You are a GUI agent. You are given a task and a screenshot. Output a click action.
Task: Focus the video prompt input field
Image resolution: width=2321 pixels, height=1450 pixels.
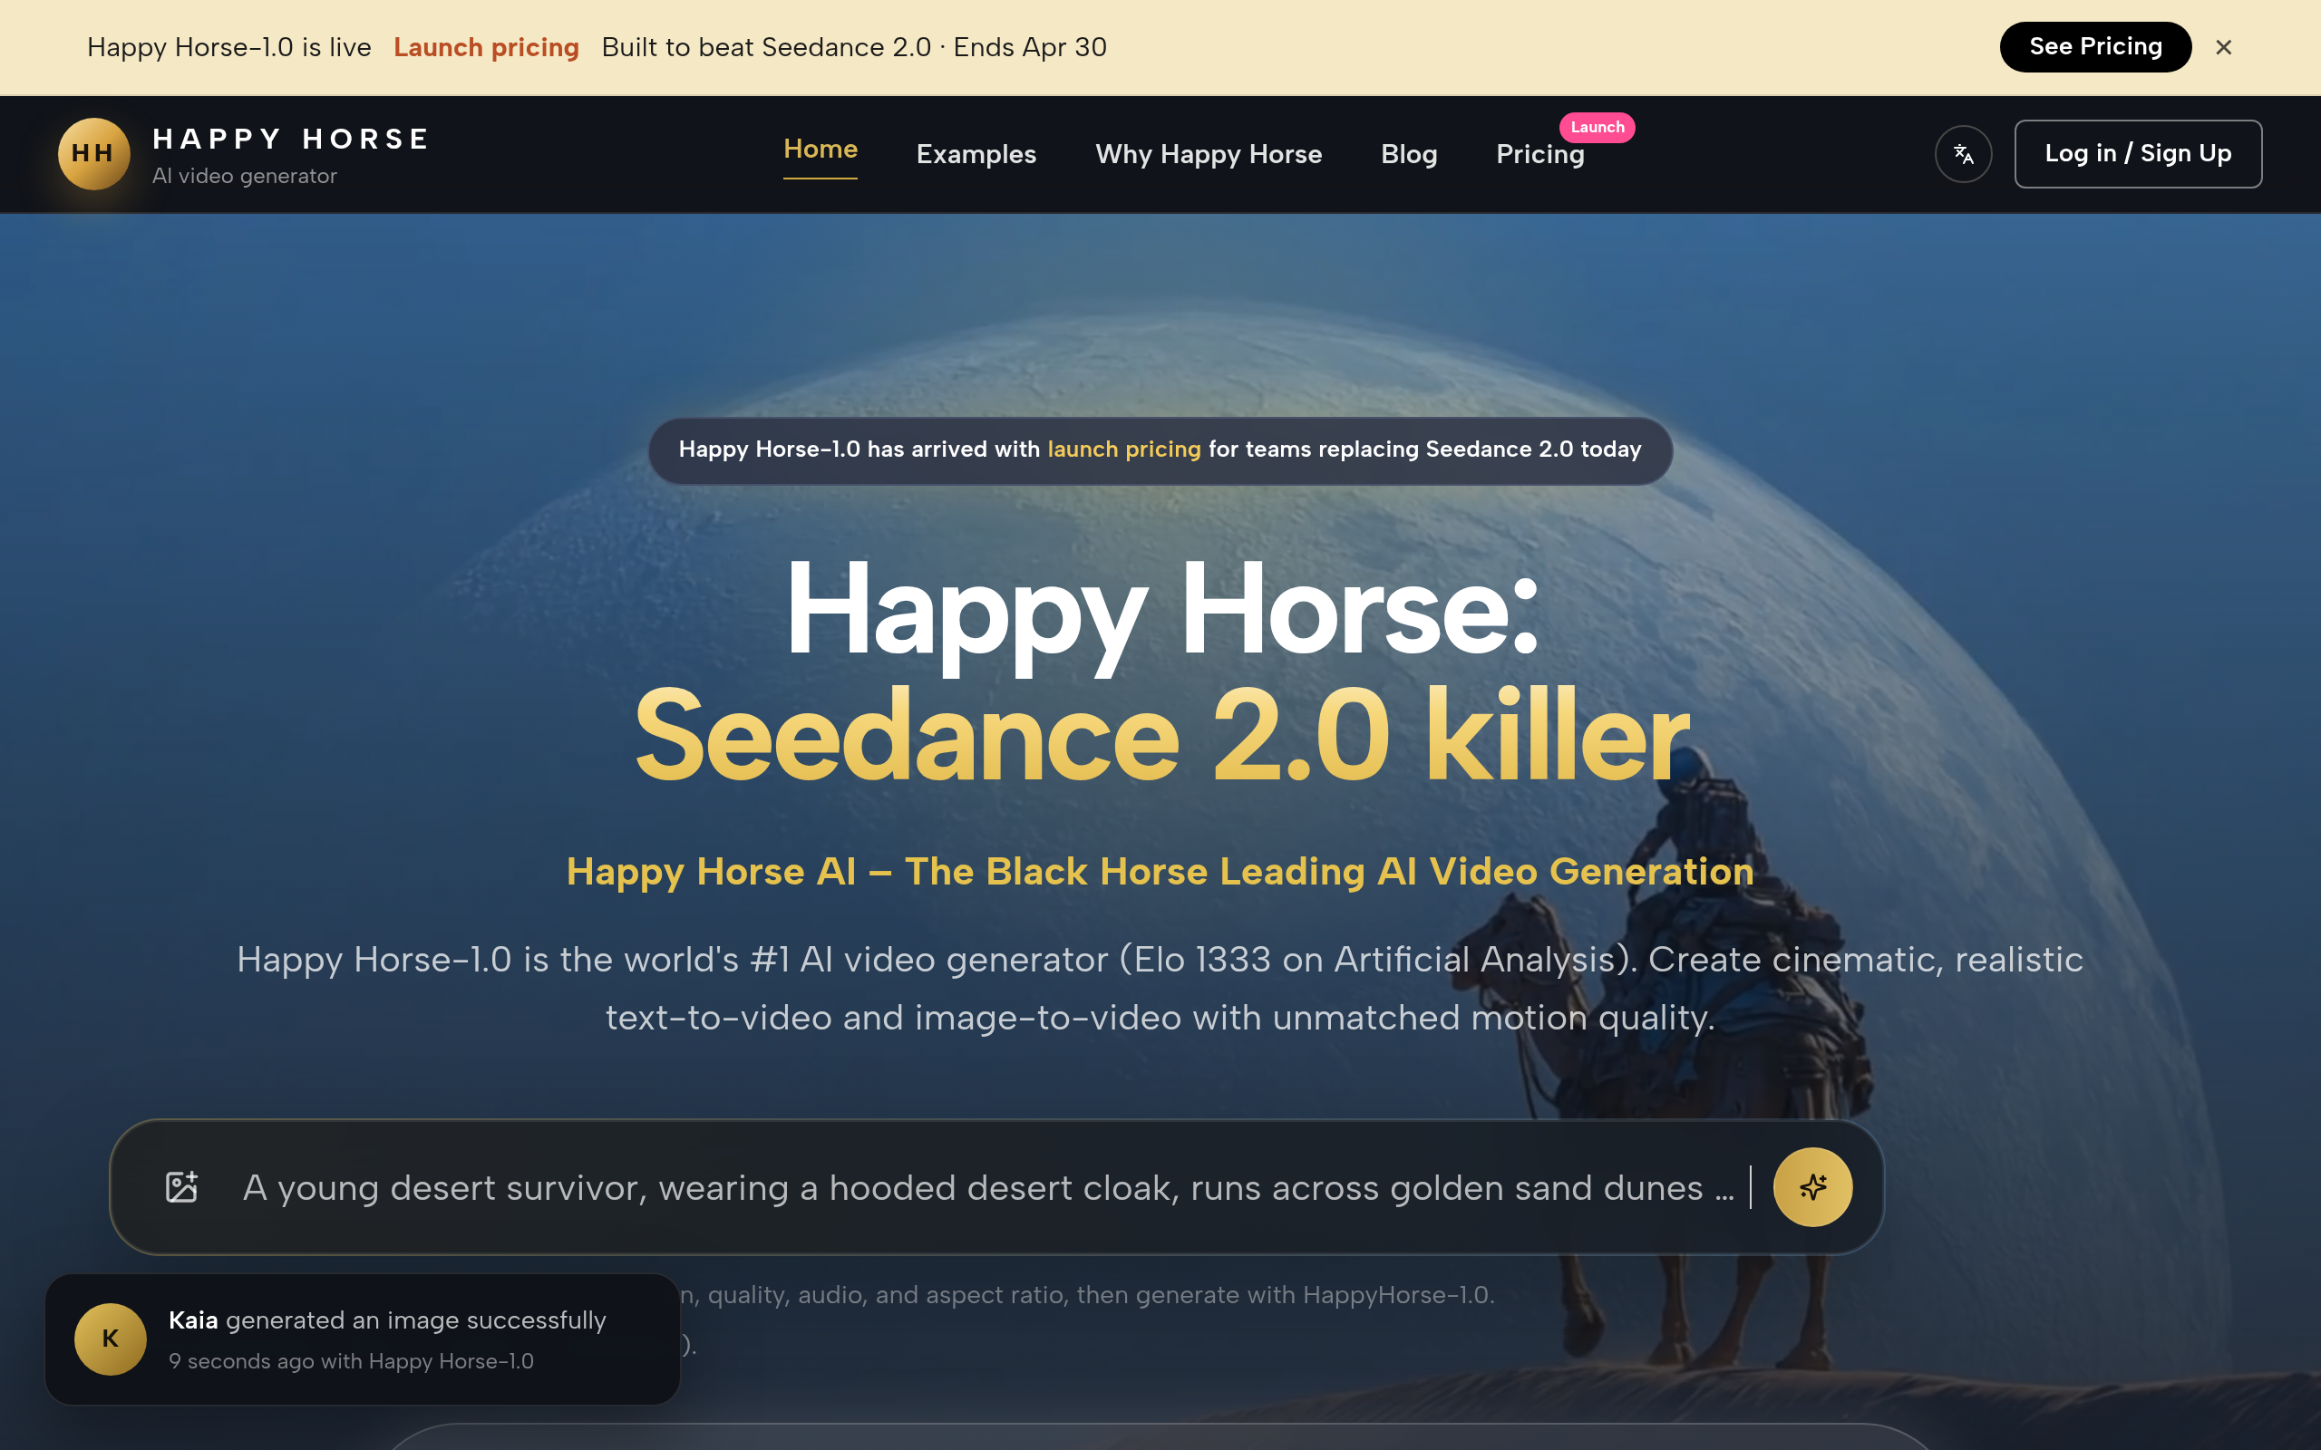point(988,1187)
